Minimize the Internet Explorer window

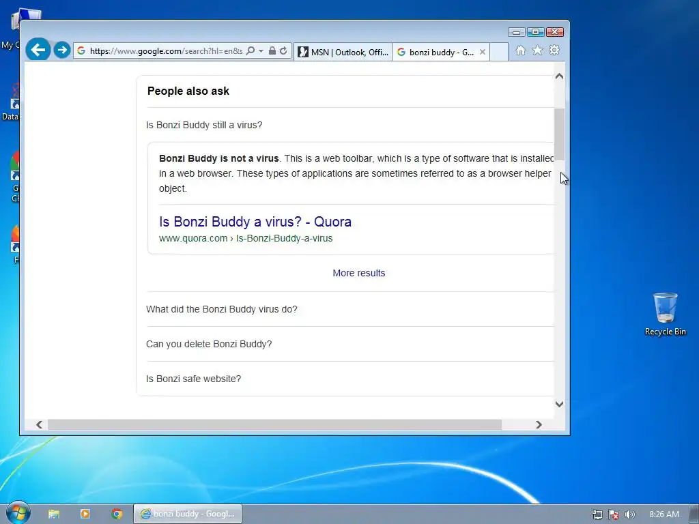coord(516,32)
